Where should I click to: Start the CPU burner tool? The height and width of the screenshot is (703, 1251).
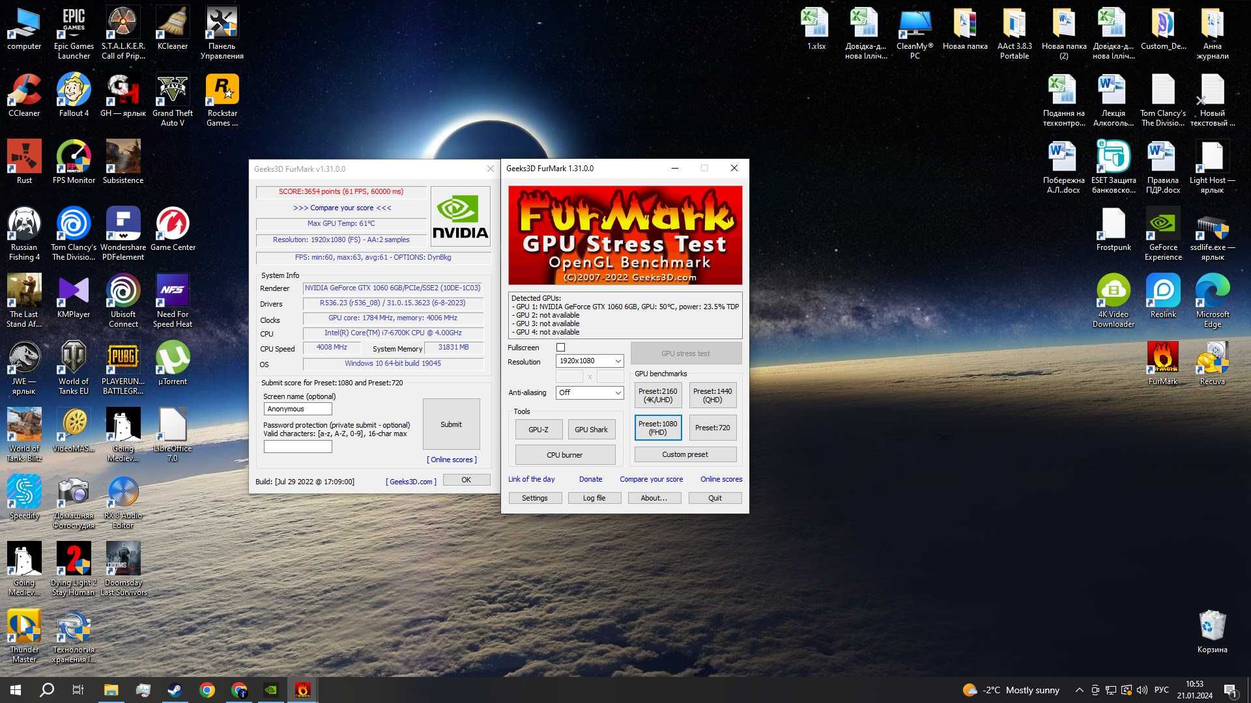(x=565, y=455)
